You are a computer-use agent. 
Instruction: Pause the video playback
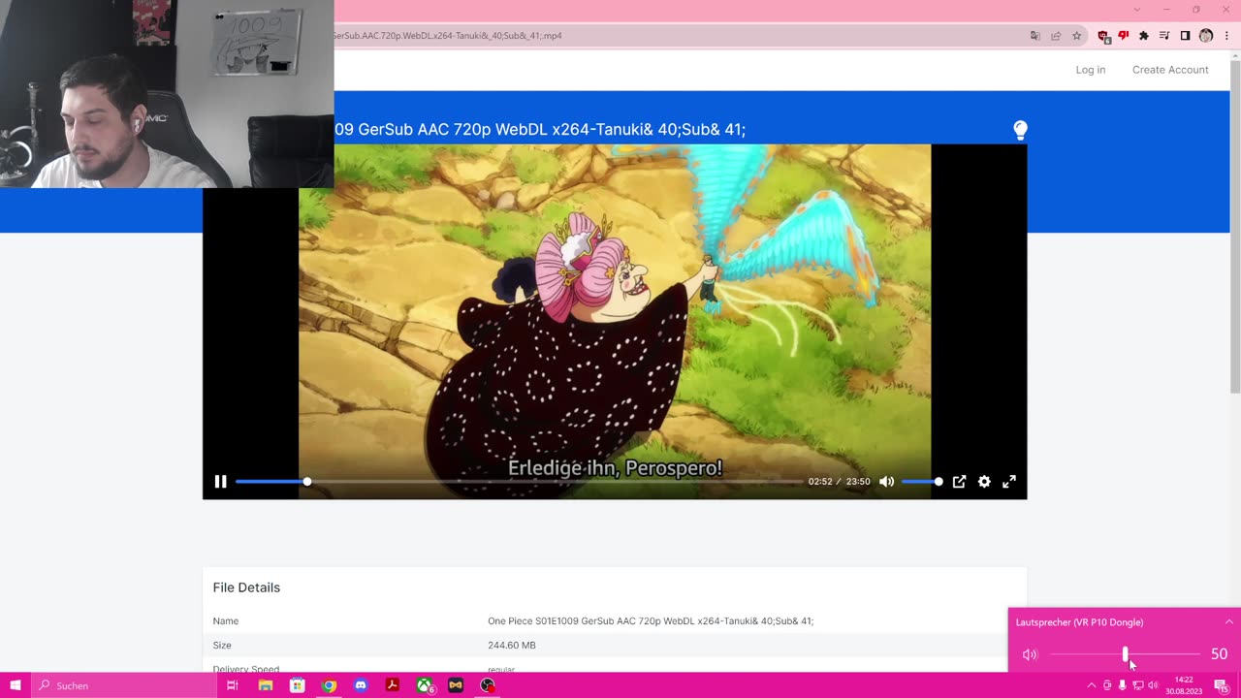[x=220, y=482]
